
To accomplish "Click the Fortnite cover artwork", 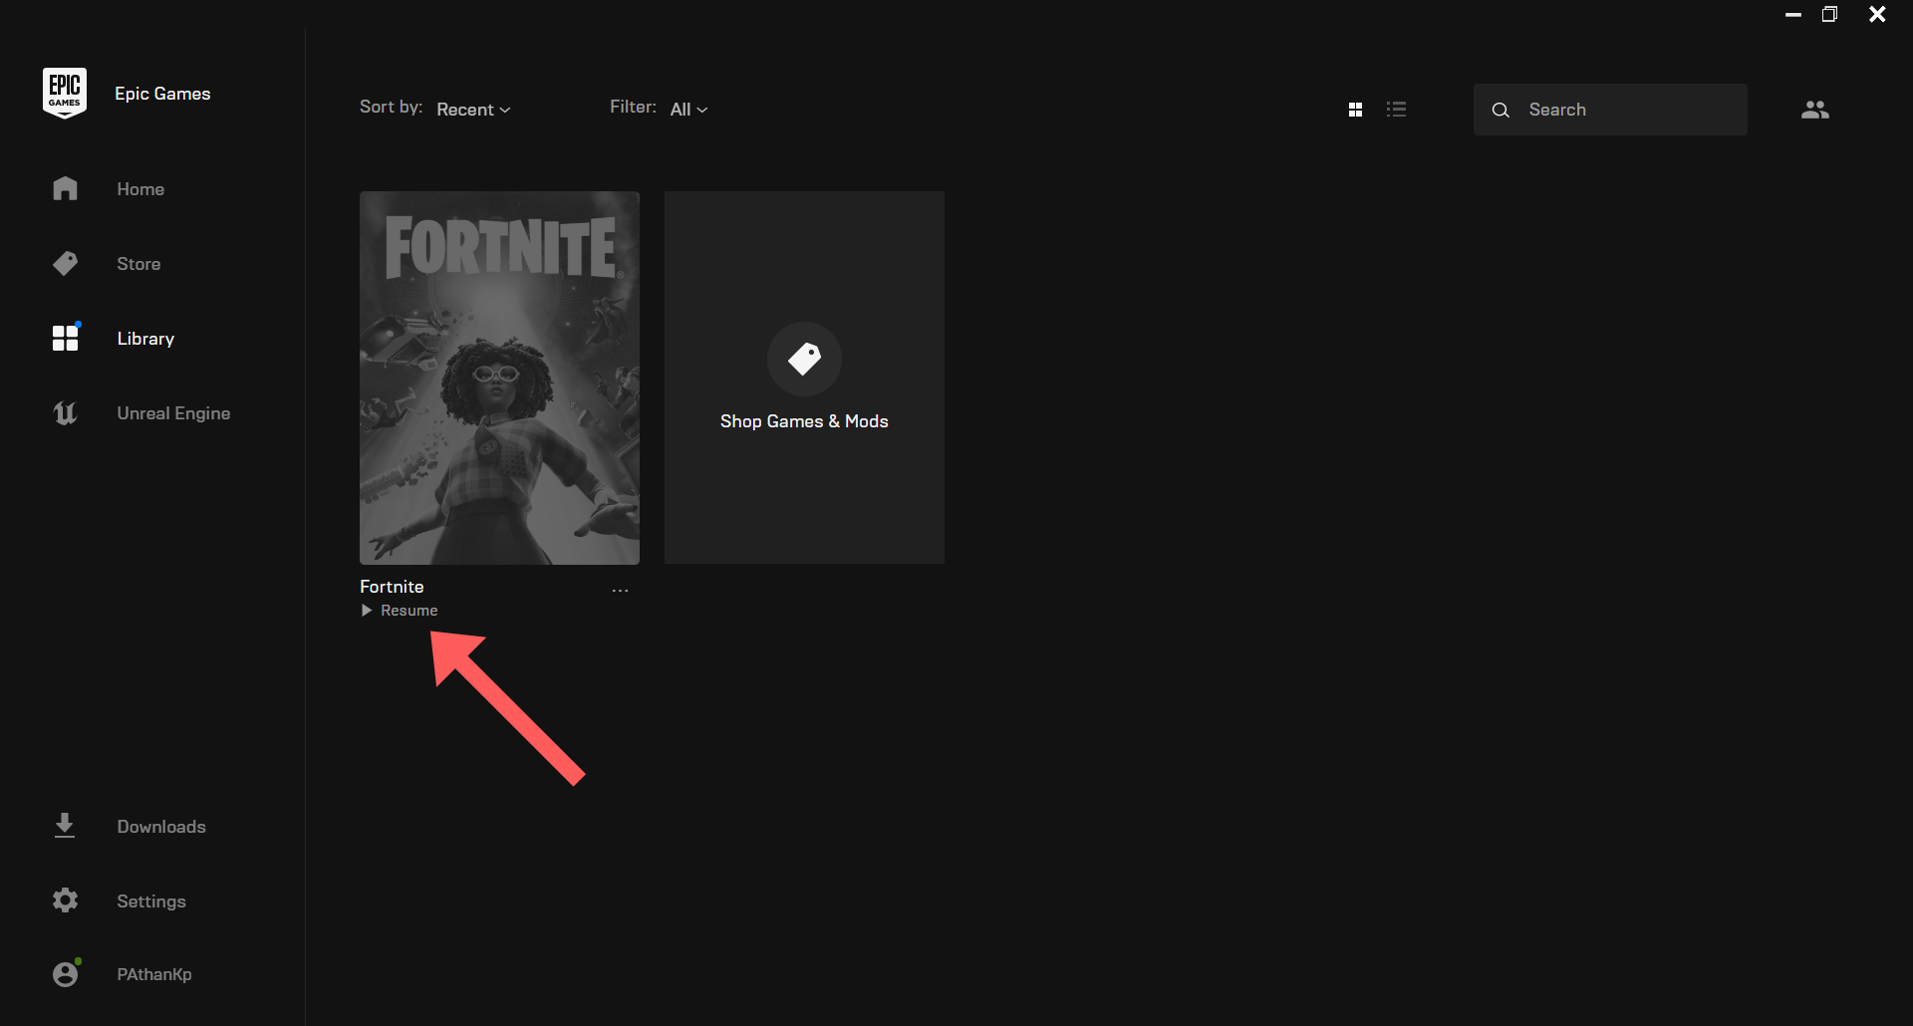I will tap(499, 379).
